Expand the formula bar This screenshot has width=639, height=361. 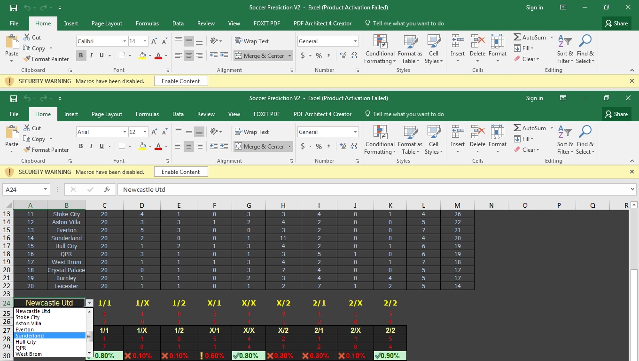point(632,189)
